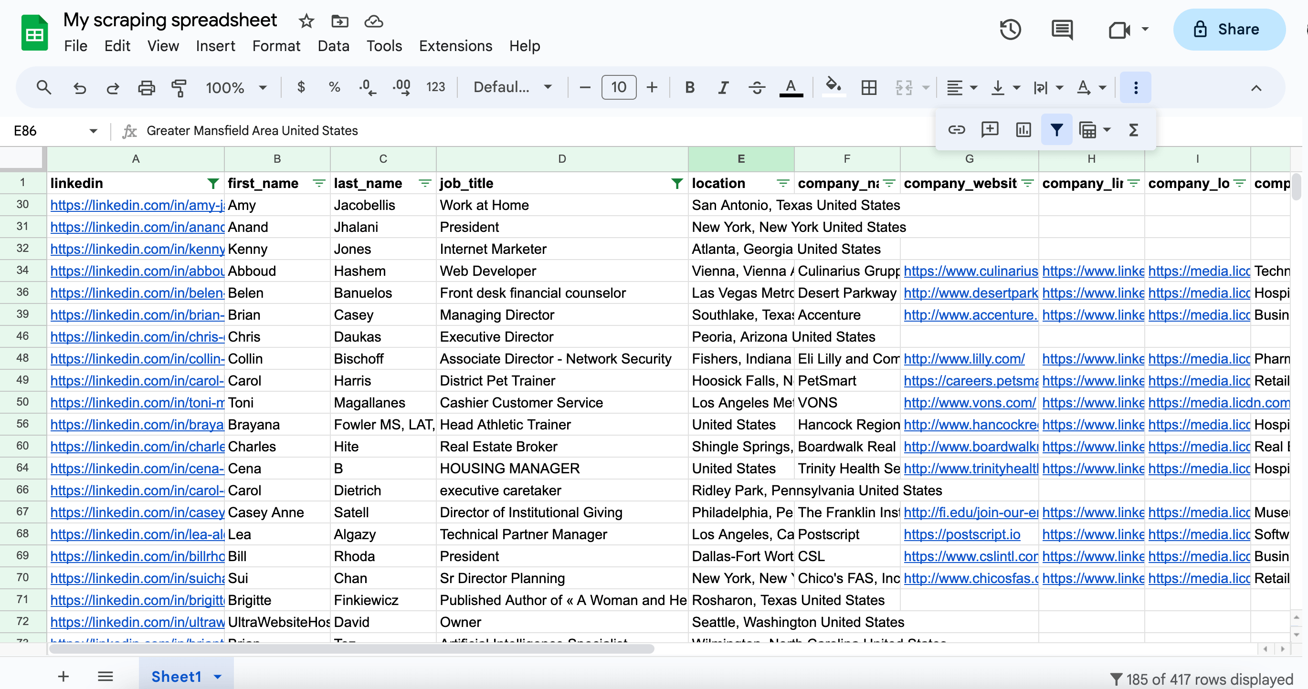Open the http://www.lilly.com/ link
Image resolution: width=1308 pixels, height=689 pixels.
point(964,359)
